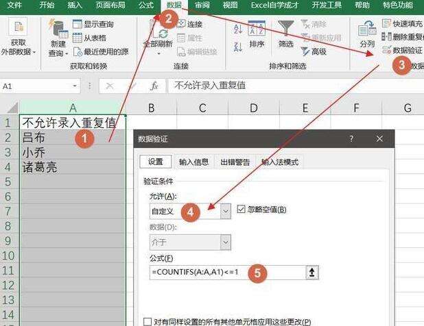Open the 特色功能 ribbon tab
Image resolution: width=424 pixels, height=326 pixels.
398,5
